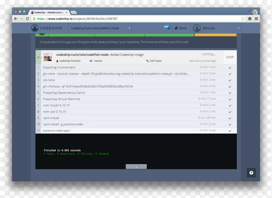
Task: Toggle the checkmark on jasmine-node spec step
Action: point(230,130)
